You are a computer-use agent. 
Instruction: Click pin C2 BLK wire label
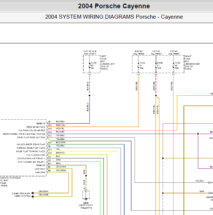click(58, 156)
